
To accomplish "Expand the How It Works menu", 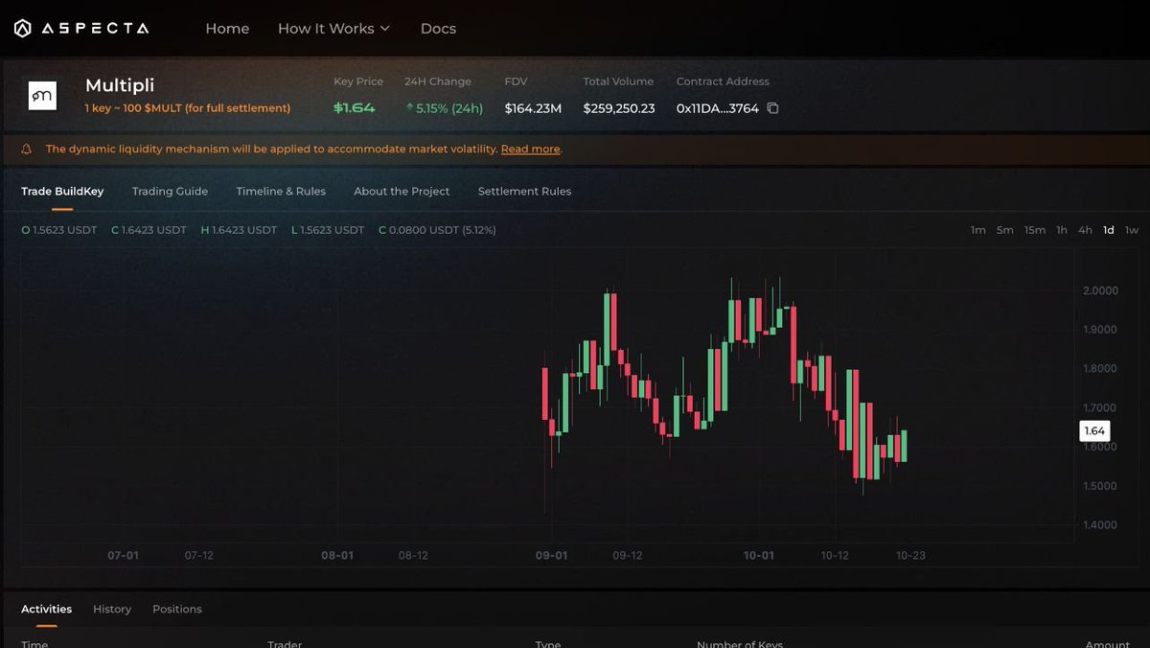I will [333, 29].
